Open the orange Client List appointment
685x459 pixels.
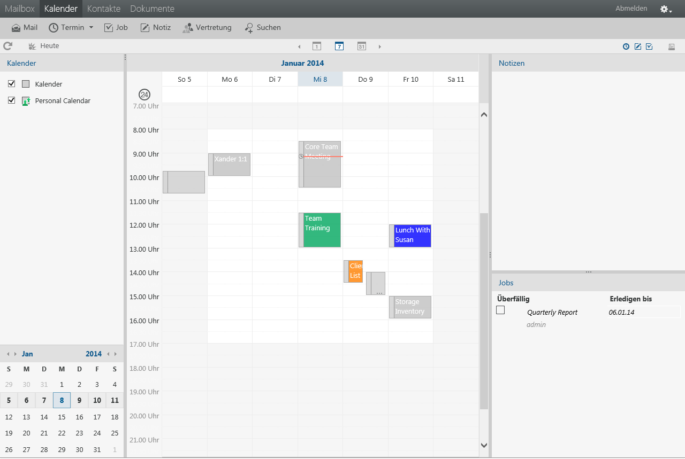[x=353, y=271]
